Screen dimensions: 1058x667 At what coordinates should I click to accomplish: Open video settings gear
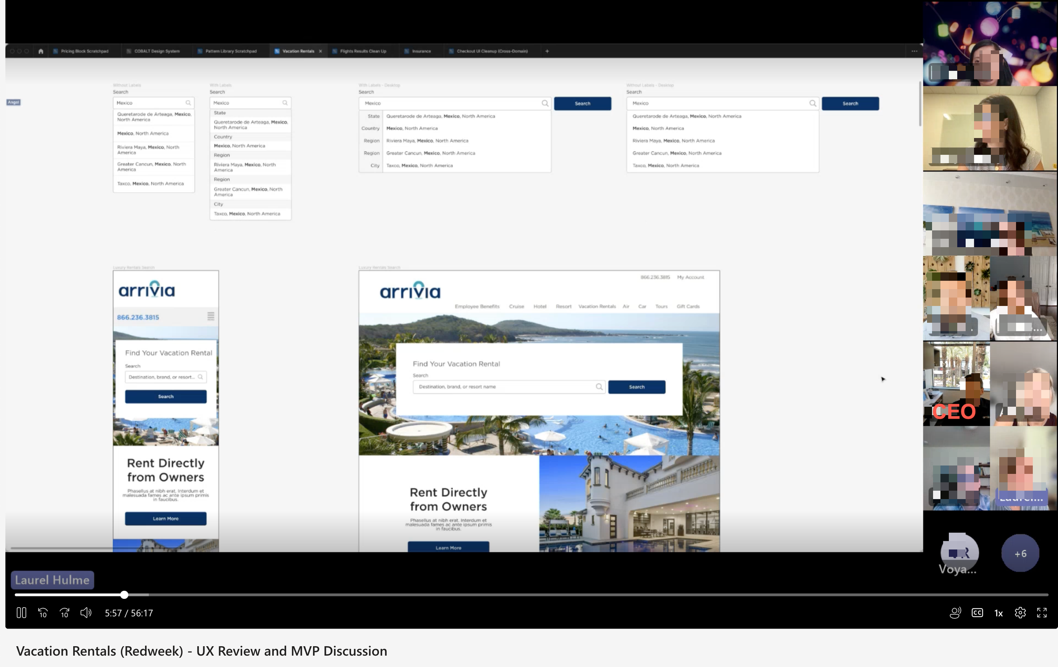pos(1020,612)
